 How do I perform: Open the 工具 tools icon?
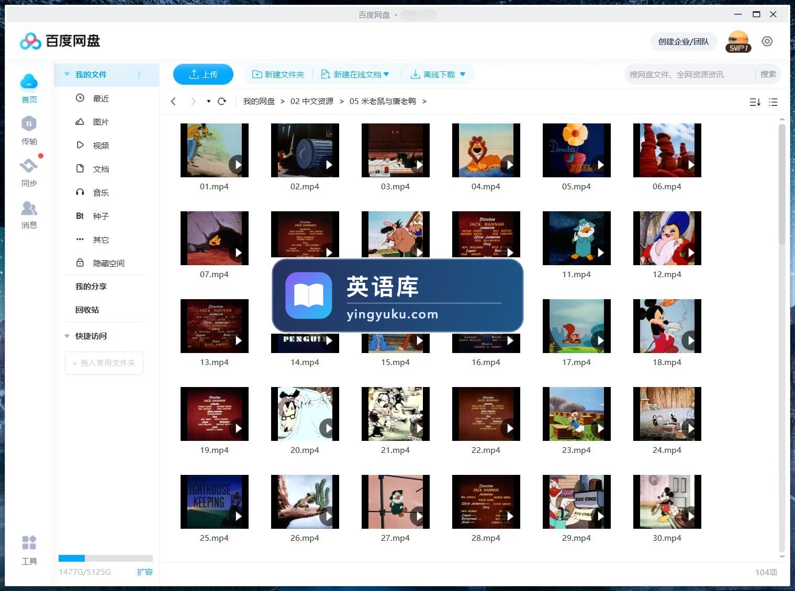(29, 542)
